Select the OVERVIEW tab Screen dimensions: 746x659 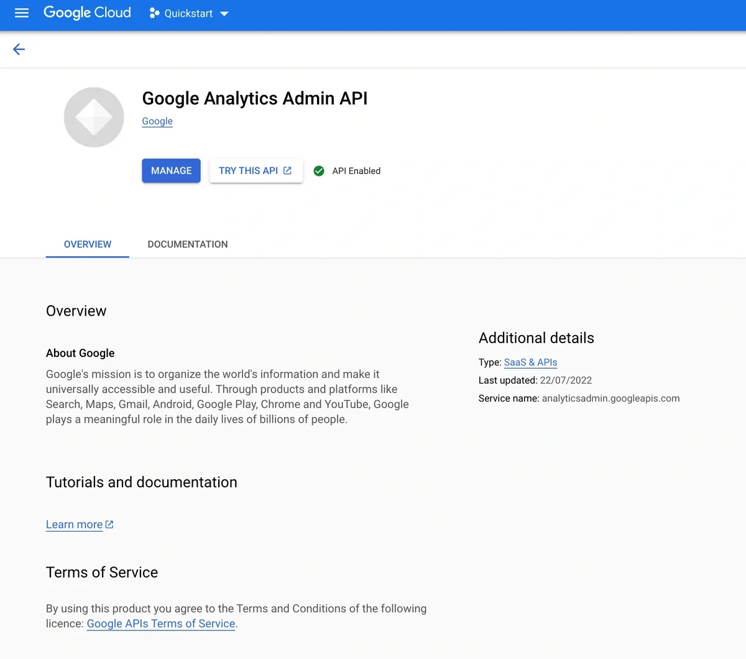pyautogui.click(x=87, y=244)
